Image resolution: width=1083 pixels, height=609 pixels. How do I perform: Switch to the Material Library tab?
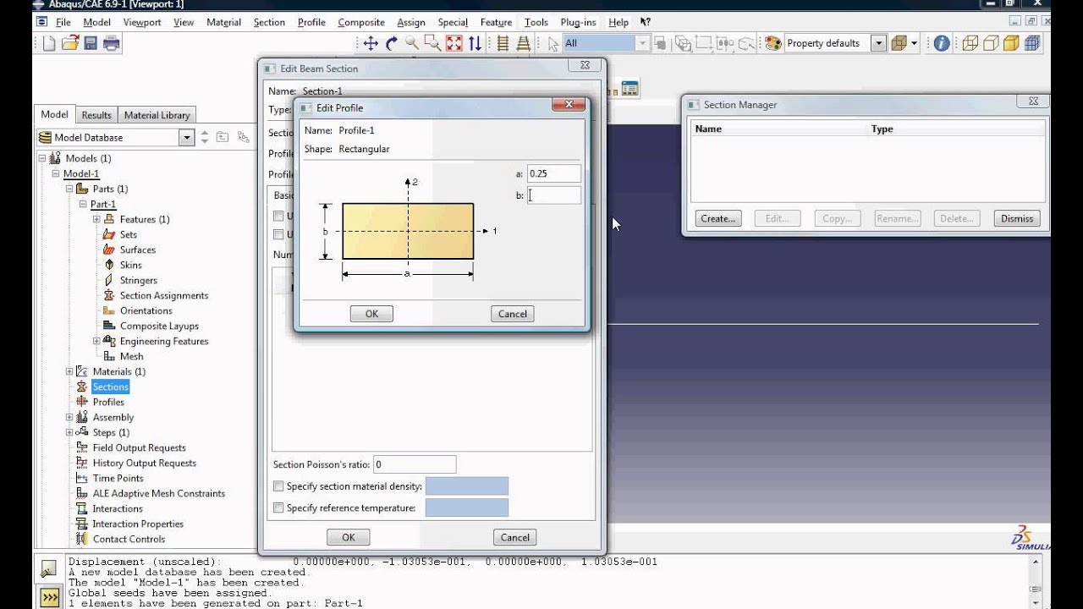tap(157, 115)
